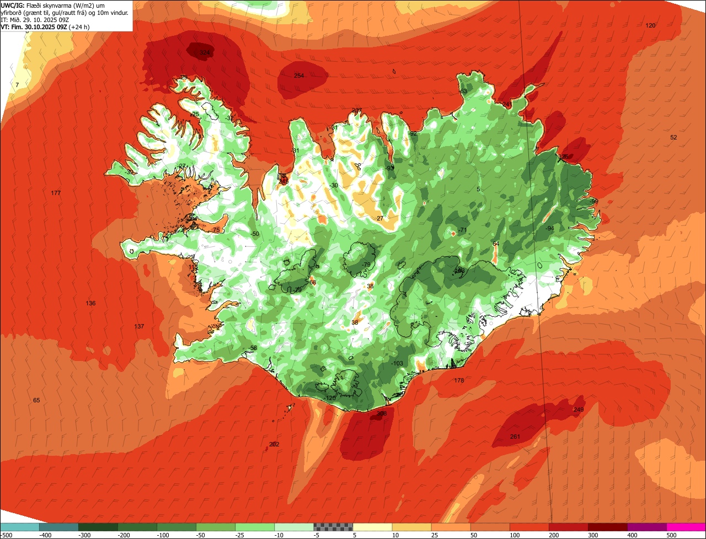The height and width of the screenshot is (539, 706).
Task: Pick the yellow-orange 10 to 25 legend swatch
Action: tap(411, 527)
